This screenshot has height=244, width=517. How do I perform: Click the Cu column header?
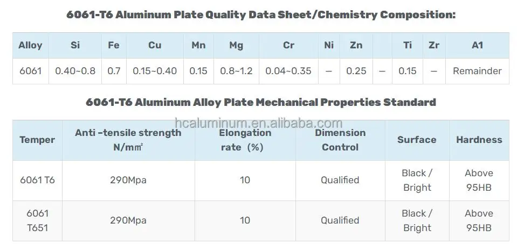155,45
